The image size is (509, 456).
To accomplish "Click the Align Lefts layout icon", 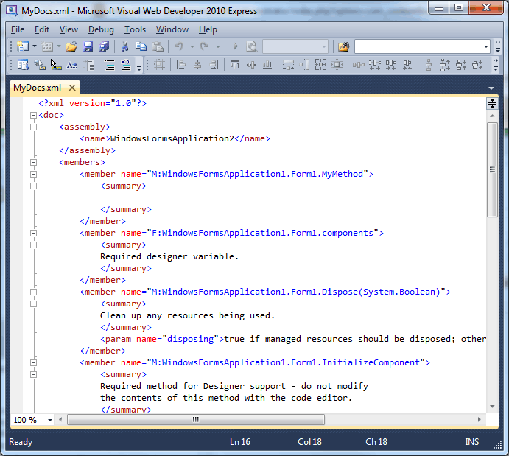I will 180,65.
